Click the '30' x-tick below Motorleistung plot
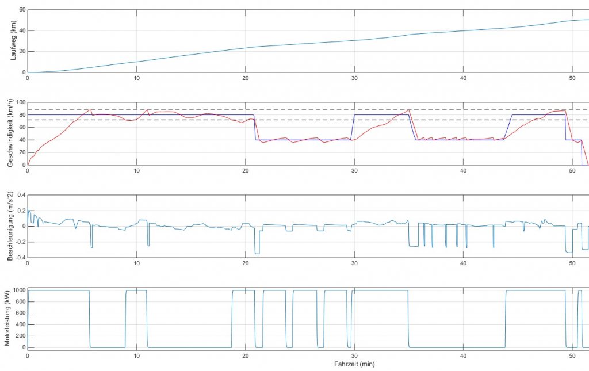The height and width of the screenshot is (371, 589). tap(354, 356)
